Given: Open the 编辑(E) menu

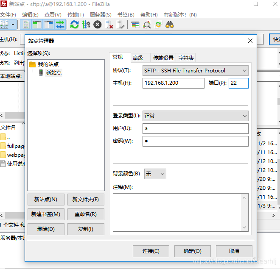Looking at the screenshot, I should pyautogui.click(x=30, y=15).
